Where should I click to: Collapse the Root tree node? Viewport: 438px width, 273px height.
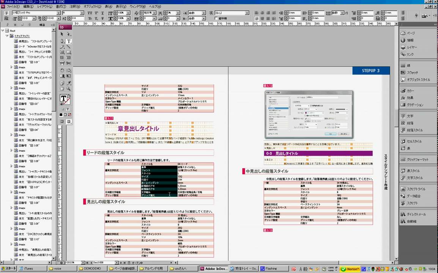3,30
